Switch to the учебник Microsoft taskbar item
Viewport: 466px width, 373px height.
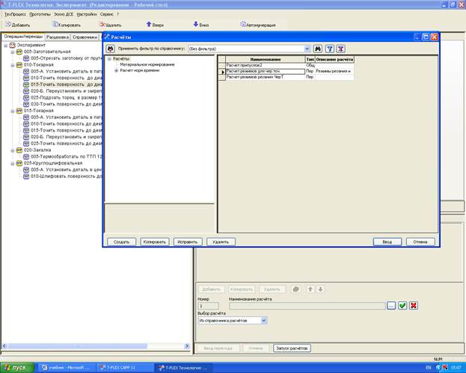pos(67,368)
